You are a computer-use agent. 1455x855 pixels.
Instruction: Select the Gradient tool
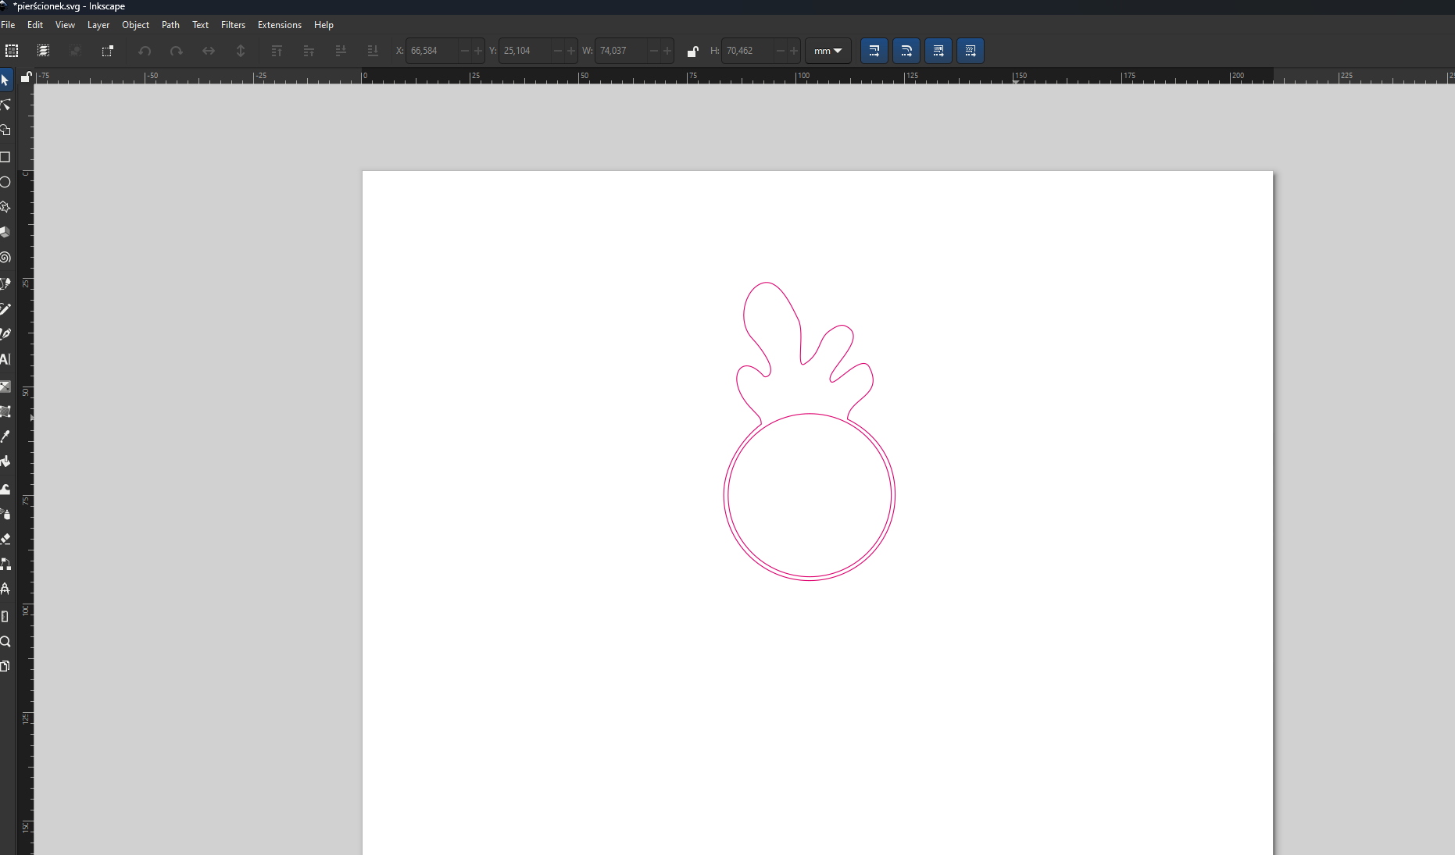(5, 387)
